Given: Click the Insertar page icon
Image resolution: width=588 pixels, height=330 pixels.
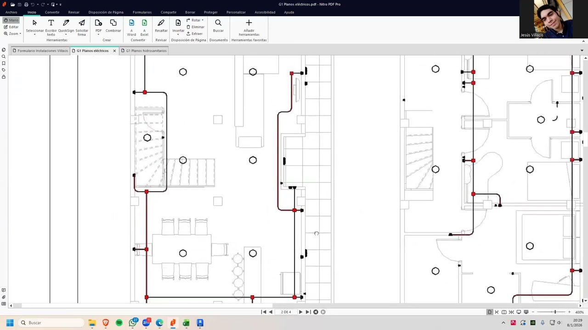Looking at the screenshot, I should [x=178, y=23].
